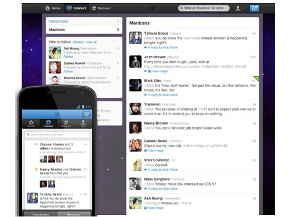Image resolution: width=290 pixels, height=217 pixels.
Task: Click the @name search field in top bar
Action: 204,8
